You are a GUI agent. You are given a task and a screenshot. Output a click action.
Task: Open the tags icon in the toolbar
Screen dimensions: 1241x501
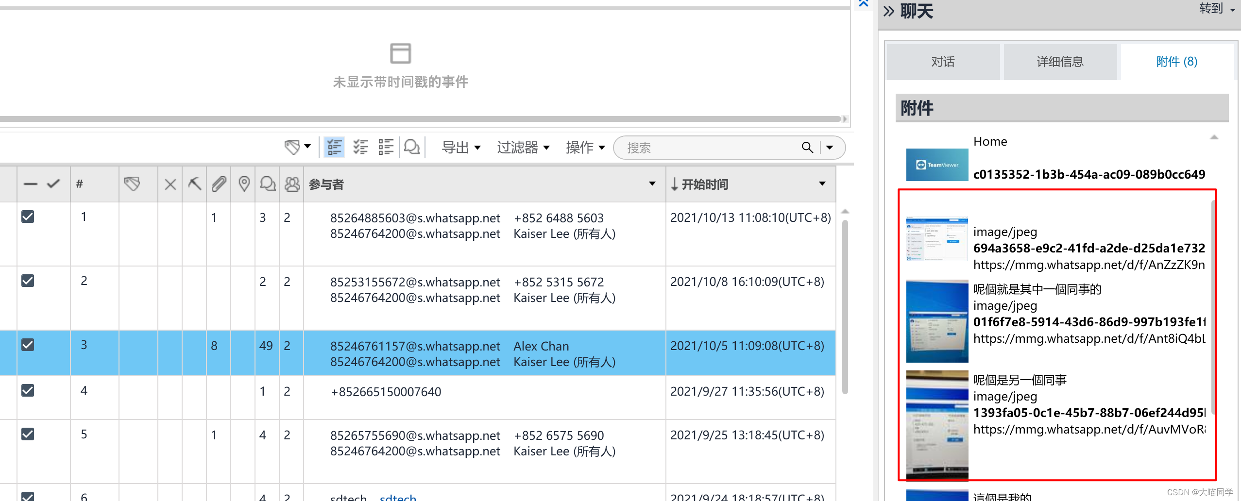point(292,147)
